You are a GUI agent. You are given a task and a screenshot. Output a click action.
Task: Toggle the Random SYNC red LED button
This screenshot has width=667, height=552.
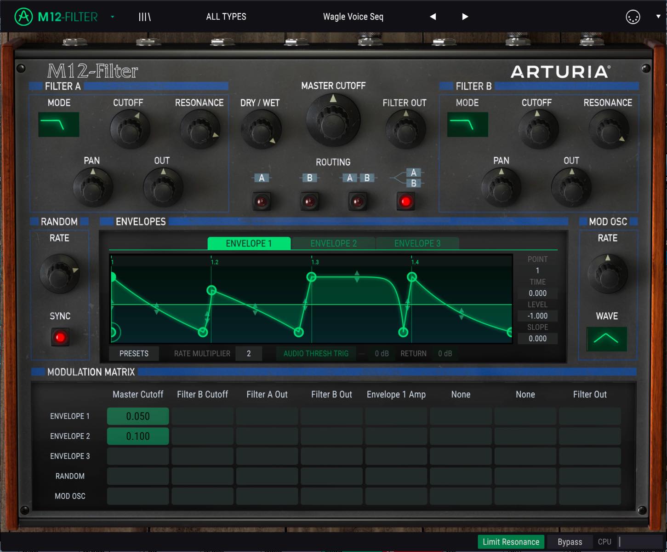point(60,337)
